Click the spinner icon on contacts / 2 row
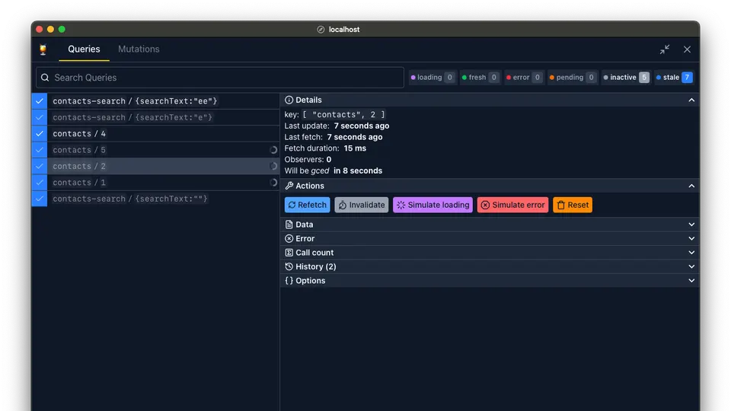 (273, 166)
